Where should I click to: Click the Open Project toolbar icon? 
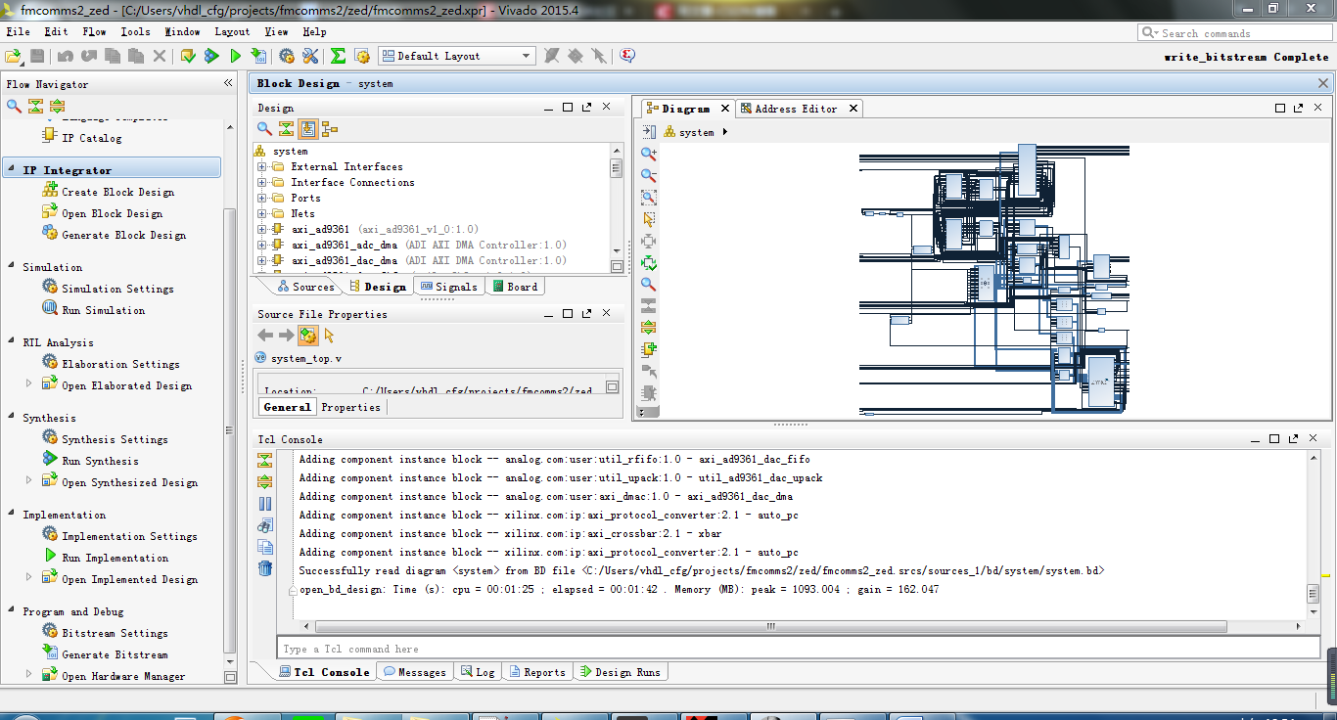pyautogui.click(x=14, y=56)
